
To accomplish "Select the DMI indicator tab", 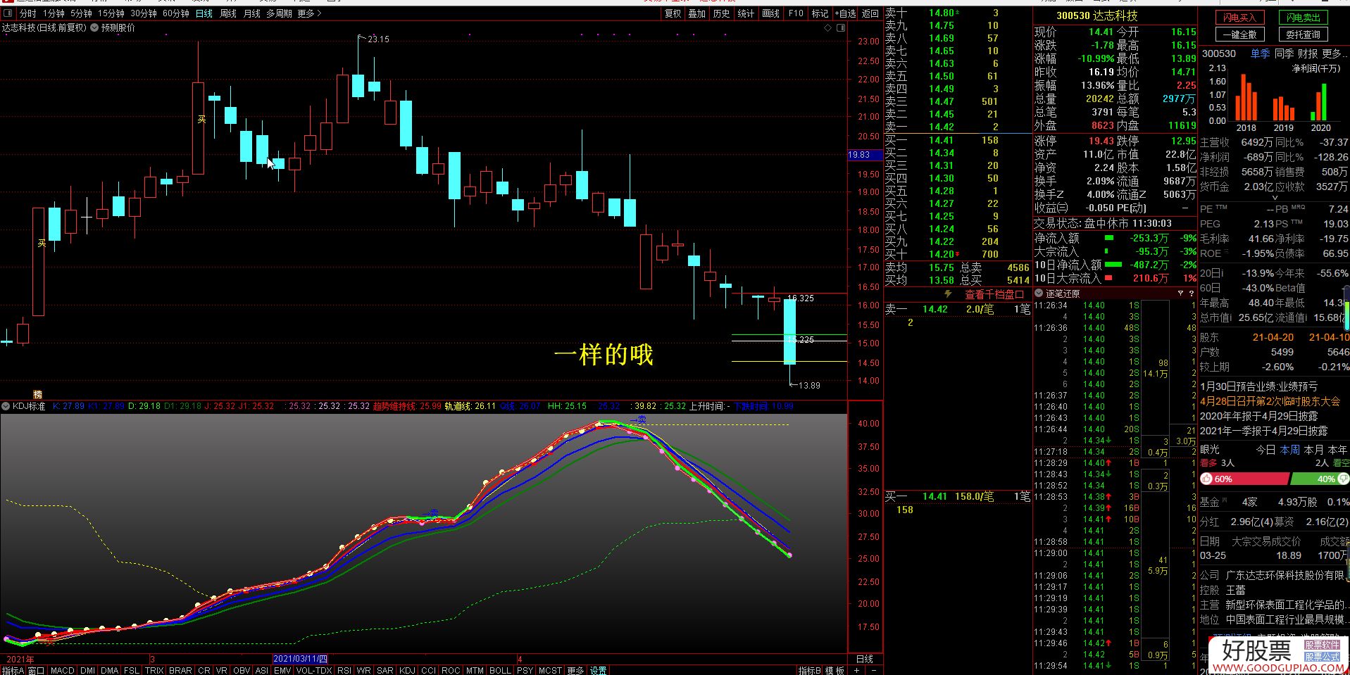I will pyautogui.click(x=87, y=670).
